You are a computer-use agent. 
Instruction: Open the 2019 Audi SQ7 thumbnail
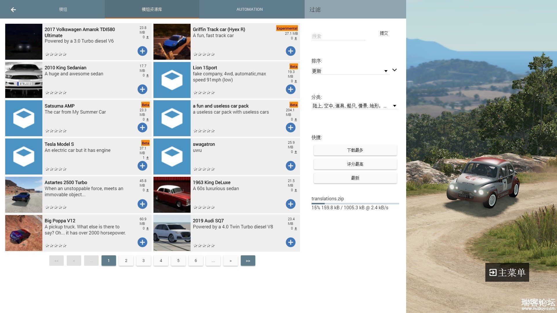click(172, 233)
